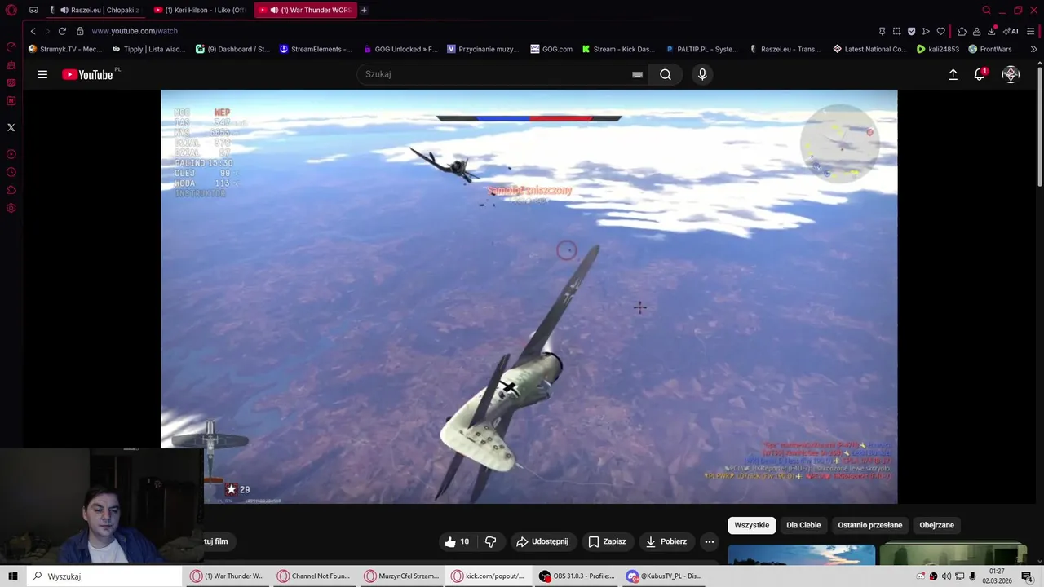Open the YouTube upload/create icon

(x=953, y=74)
